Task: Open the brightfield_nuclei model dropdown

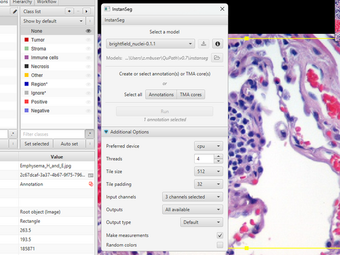Action: 150,44
